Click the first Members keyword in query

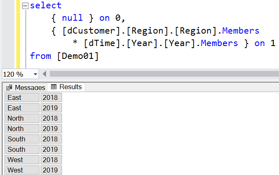click(240, 31)
